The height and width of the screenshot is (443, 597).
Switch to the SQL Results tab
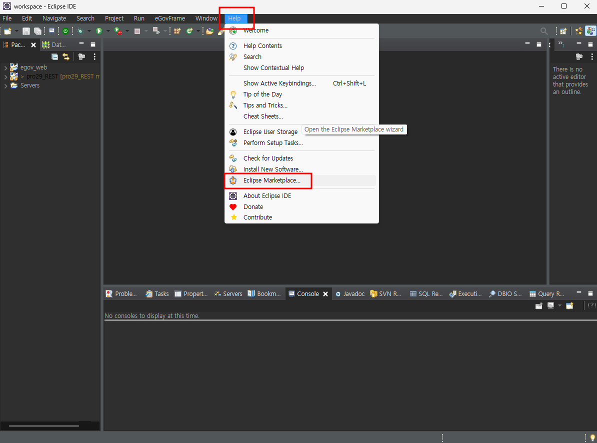pyautogui.click(x=426, y=294)
